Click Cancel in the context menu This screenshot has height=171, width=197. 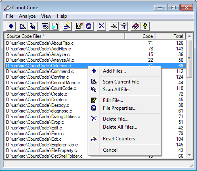[x=110, y=150]
